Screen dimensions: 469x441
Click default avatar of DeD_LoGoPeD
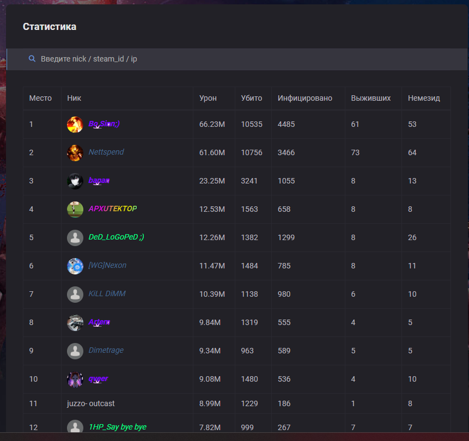75,237
